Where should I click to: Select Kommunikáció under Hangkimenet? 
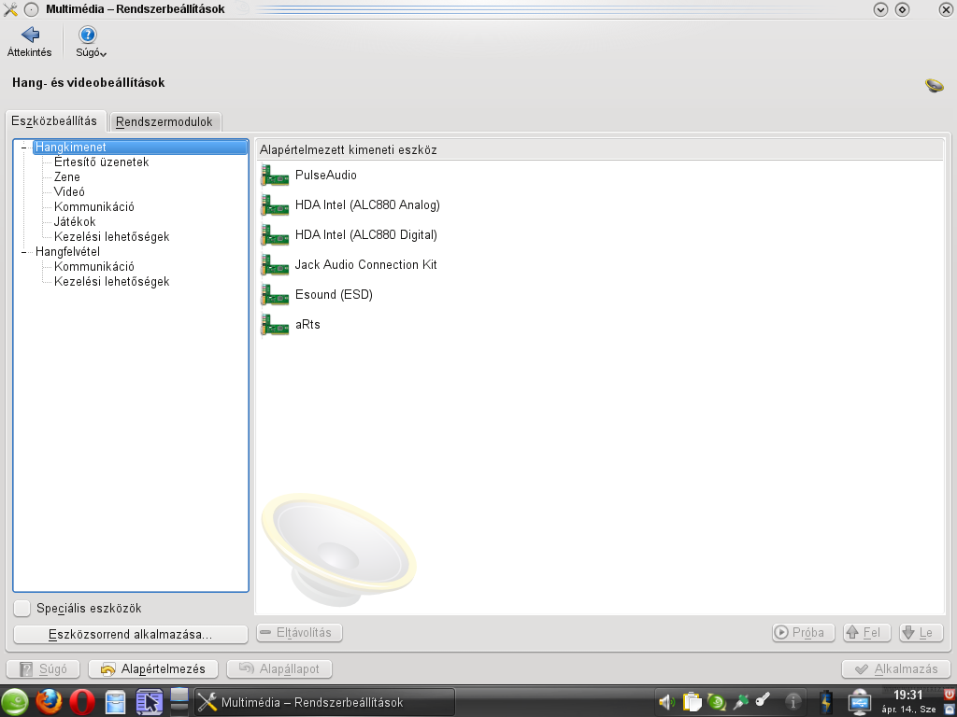[94, 206]
